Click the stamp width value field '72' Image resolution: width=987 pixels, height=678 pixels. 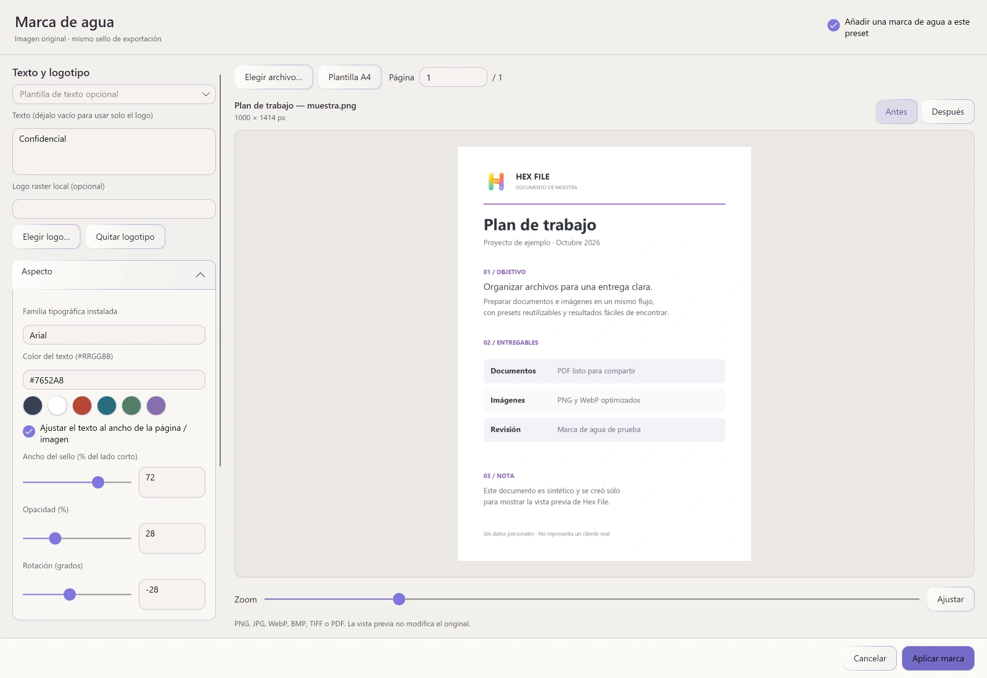172,482
